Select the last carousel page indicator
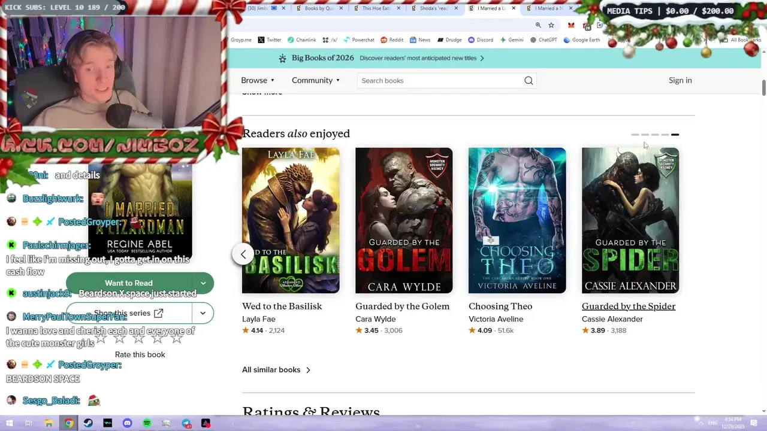The image size is (767, 431). tap(675, 135)
